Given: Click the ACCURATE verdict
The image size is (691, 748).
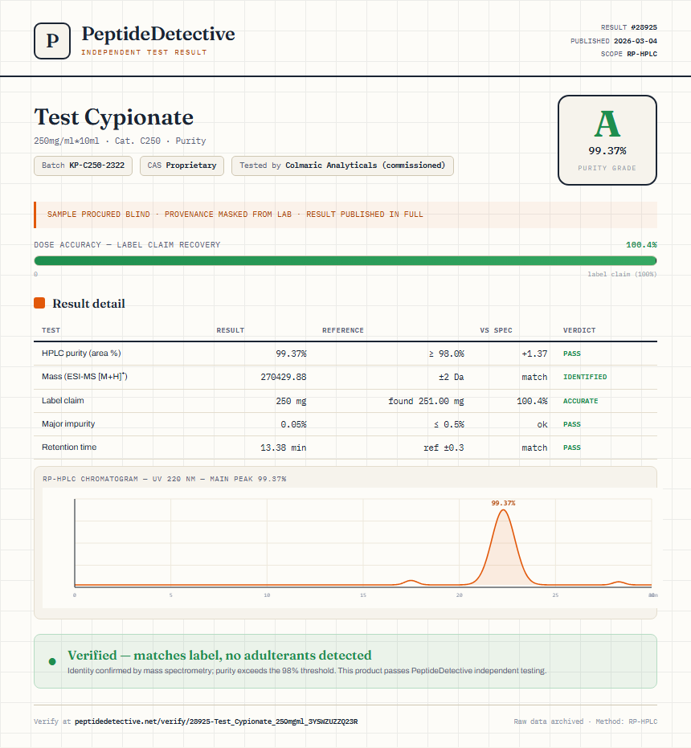Looking at the screenshot, I should point(580,401).
